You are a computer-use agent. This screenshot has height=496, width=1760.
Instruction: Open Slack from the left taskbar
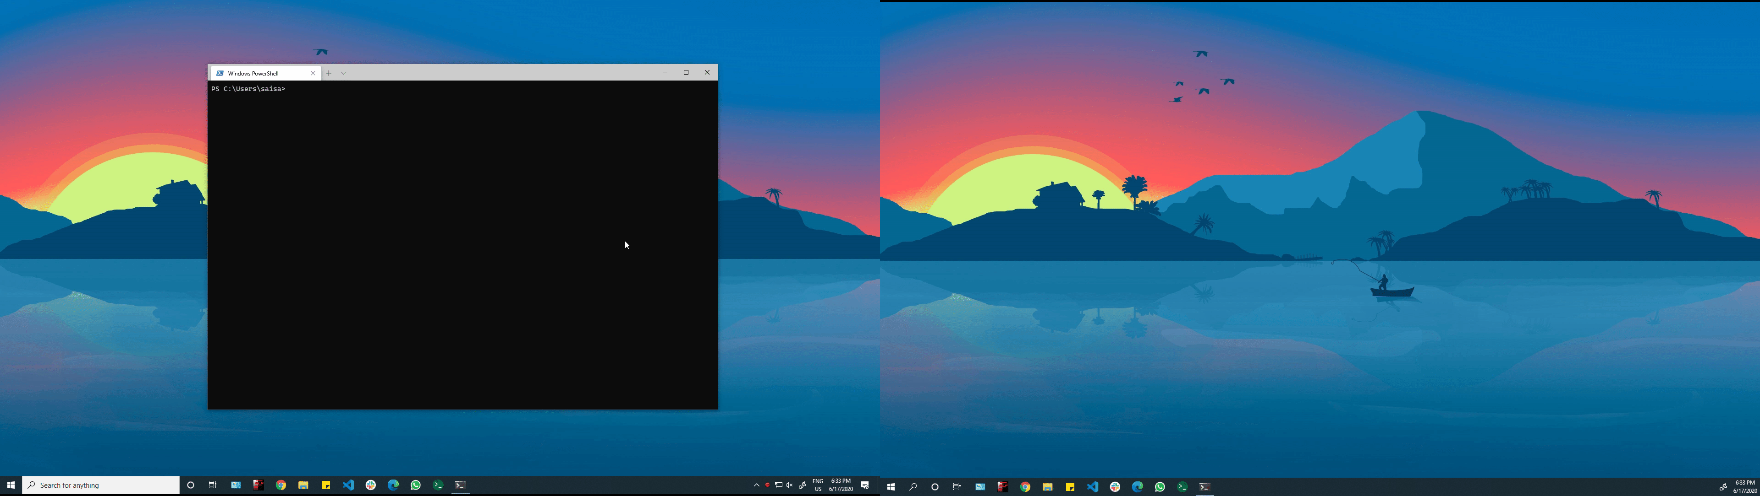(371, 485)
